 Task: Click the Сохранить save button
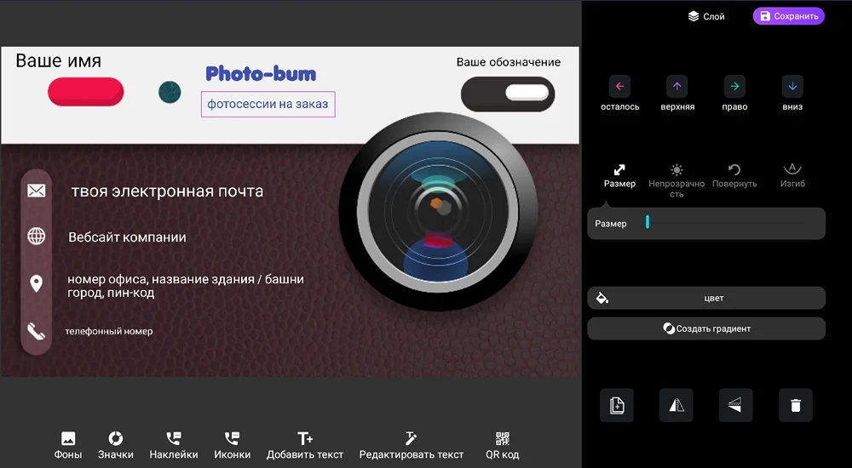pyautogui.click(x=788, y=16)
